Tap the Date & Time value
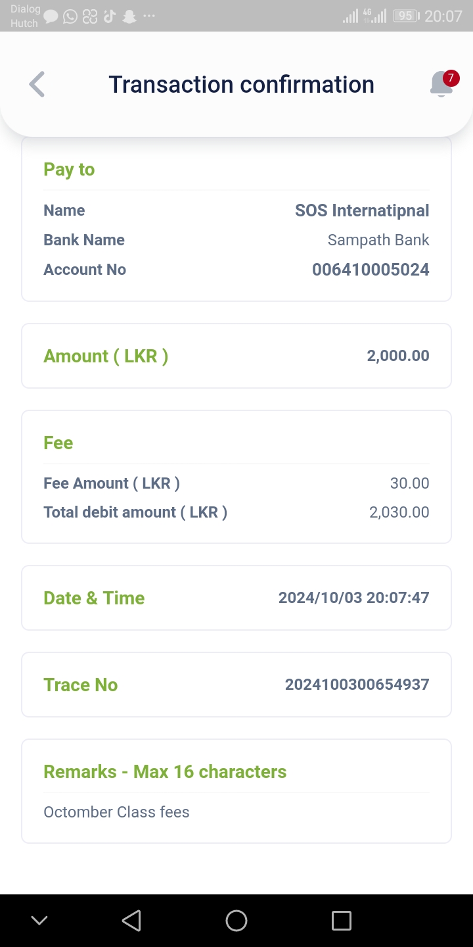This screenshot has height=947, width=473. 353,598
